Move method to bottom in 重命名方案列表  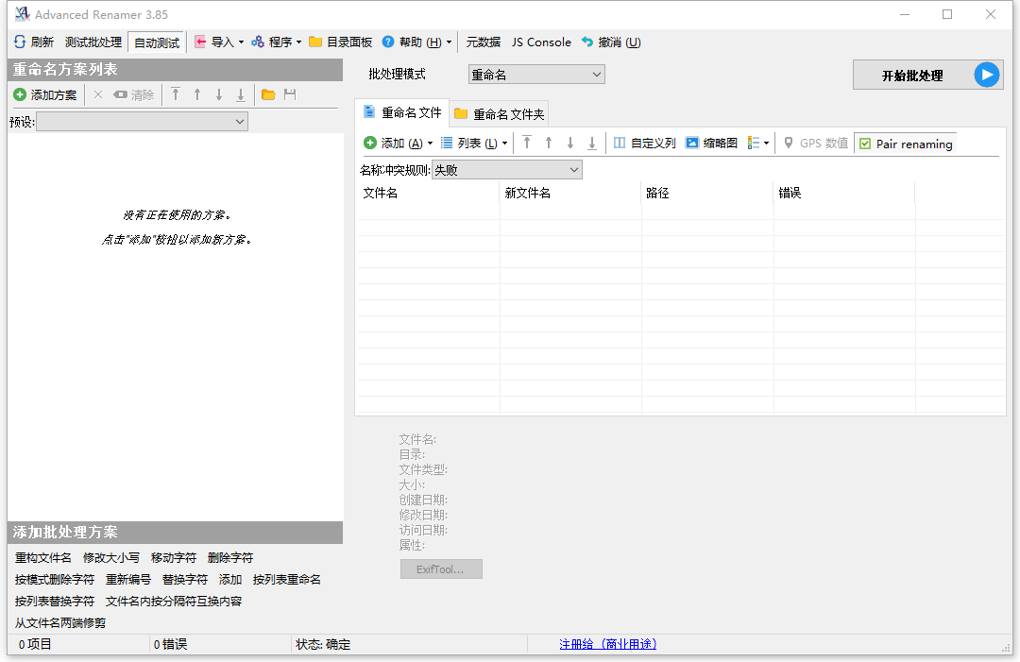241,95
